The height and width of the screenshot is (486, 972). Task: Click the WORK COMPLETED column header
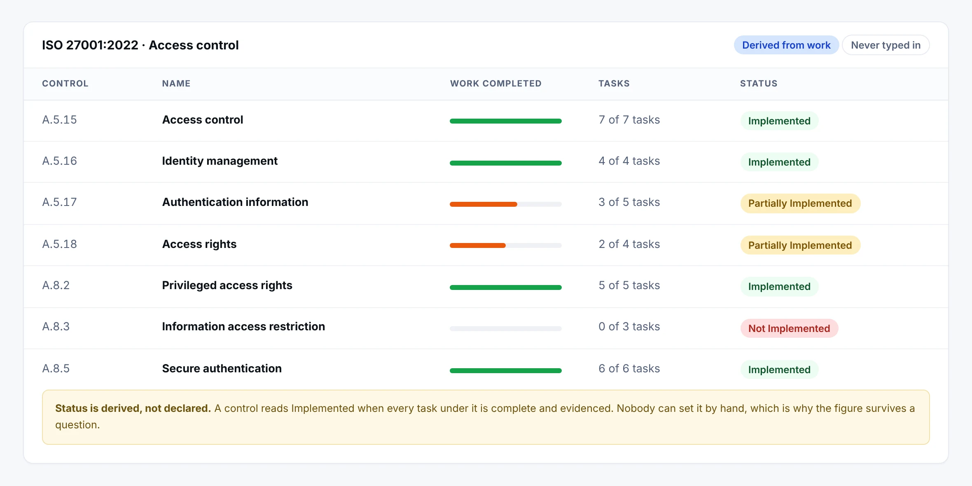coord(496,84)
